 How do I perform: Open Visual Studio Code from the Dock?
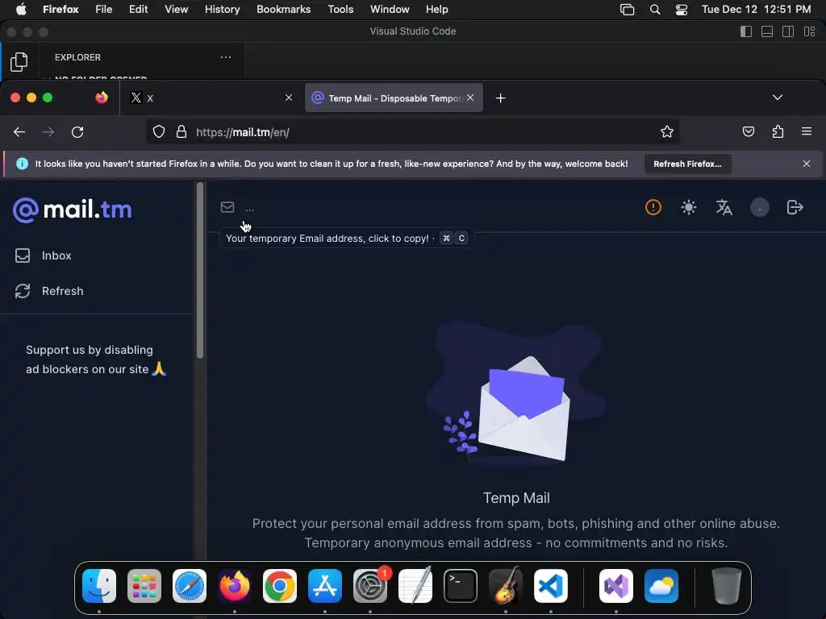click(x=551, y=586)
